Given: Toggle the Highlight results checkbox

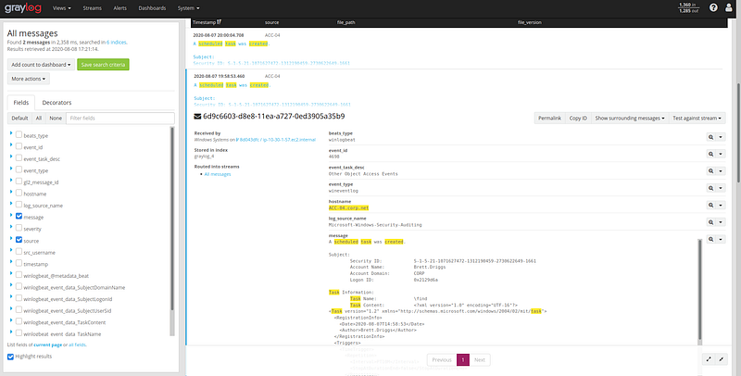Looking at the screenshot, I should 10,357.
